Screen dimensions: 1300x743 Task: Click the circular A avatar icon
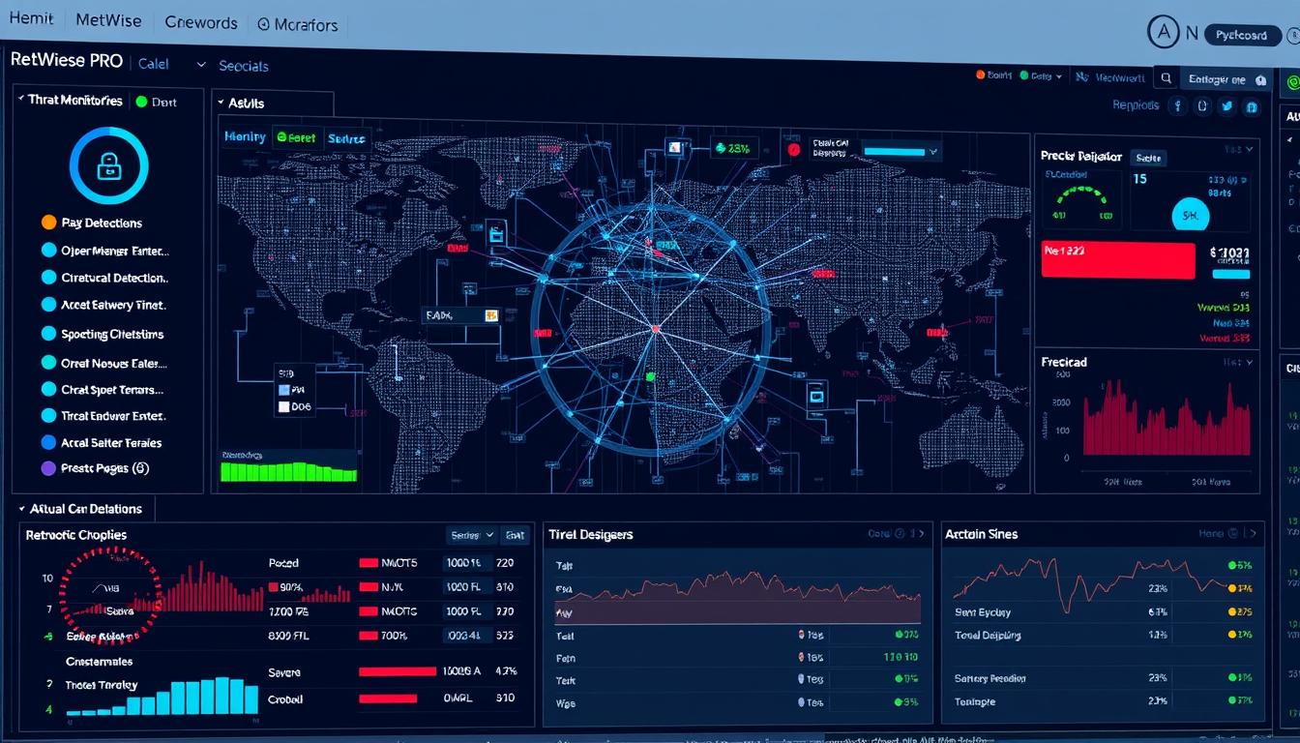[1164, 33]
